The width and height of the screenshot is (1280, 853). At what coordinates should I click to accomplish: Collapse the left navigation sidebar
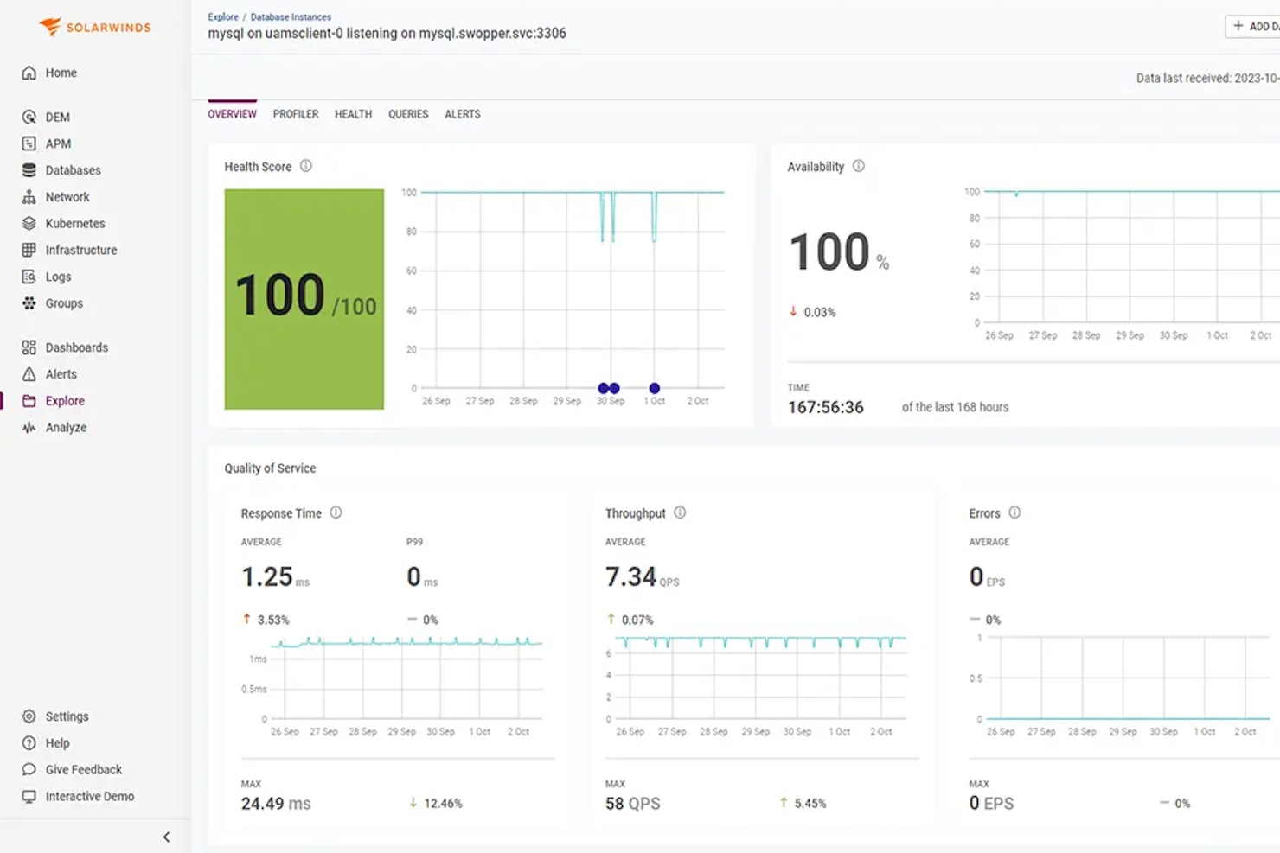(166, 836)
